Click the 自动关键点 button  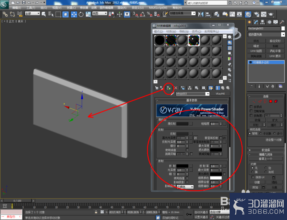tap(201, 212)
